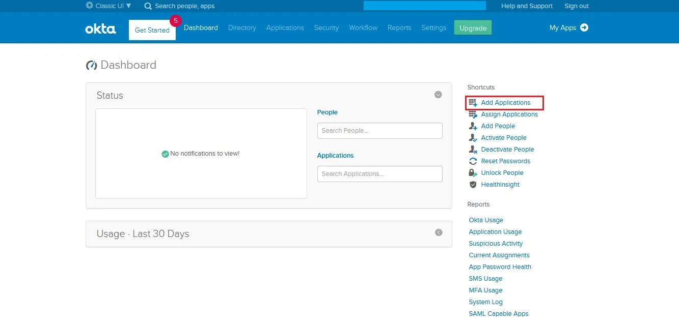Click the Sign out link

tap(577, 6)
